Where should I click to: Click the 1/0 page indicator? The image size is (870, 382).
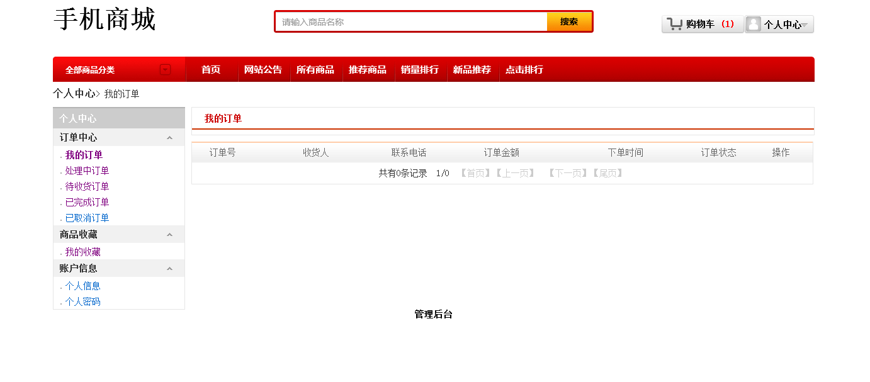[443, 173]
